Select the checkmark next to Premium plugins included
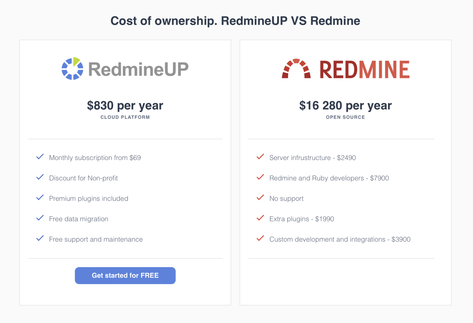The width and height of the screenshot is (473, 323). (x=40, y=198)
